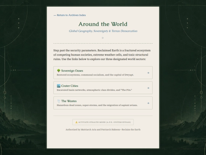
Task: Click the warning icon on the Stealth Mode button
Action: coord(76,122)
